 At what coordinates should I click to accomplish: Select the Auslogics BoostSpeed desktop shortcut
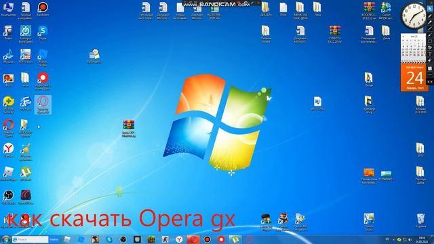pyautogui.click(x=26, y=35)
